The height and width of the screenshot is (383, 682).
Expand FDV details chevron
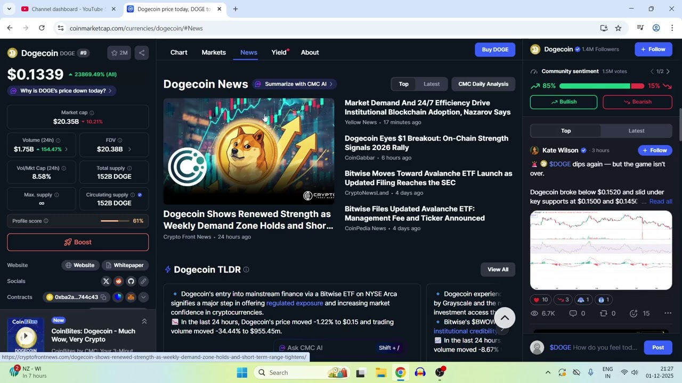129,149
